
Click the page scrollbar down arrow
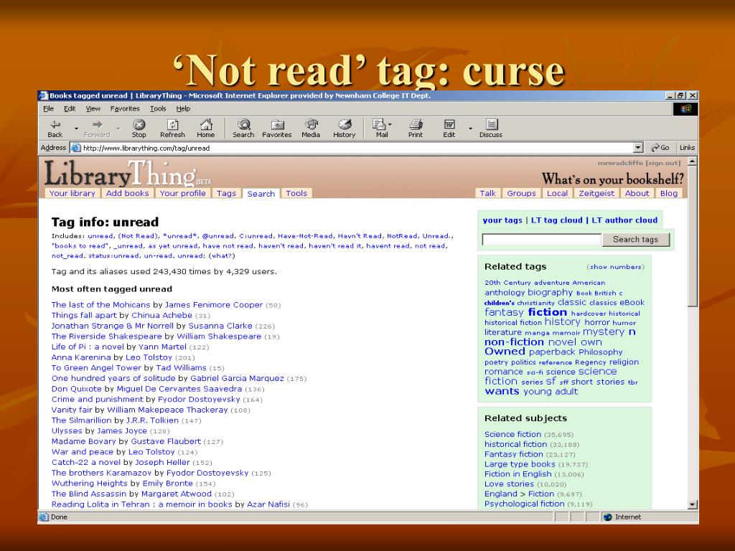click(693, 504)
